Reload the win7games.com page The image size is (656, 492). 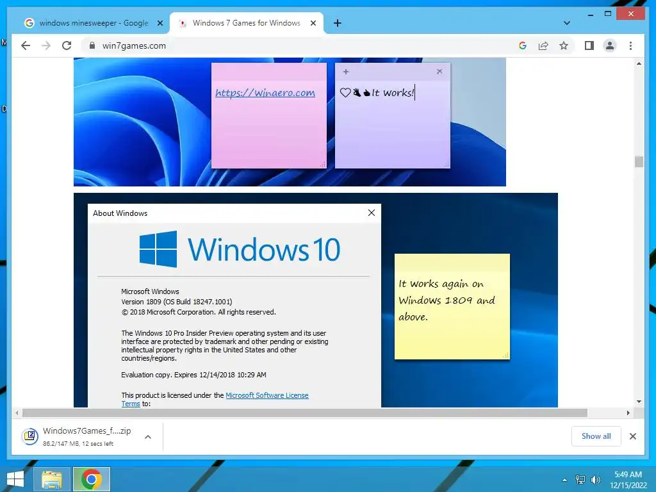[67, 45]
